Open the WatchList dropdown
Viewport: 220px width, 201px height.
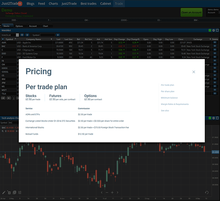coord(17,35)
